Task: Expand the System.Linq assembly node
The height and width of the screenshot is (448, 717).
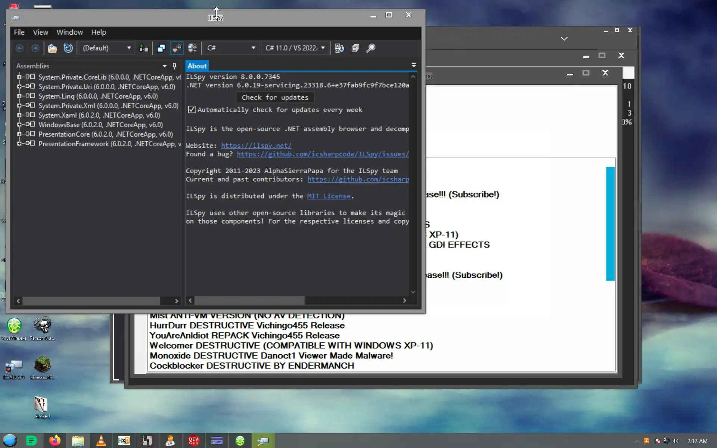Action: [19, 96]
